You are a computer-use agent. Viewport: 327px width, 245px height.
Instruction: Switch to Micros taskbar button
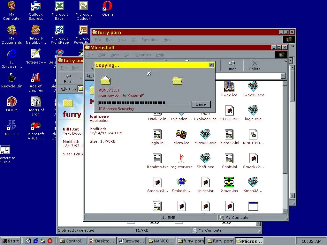click(249, 241)
